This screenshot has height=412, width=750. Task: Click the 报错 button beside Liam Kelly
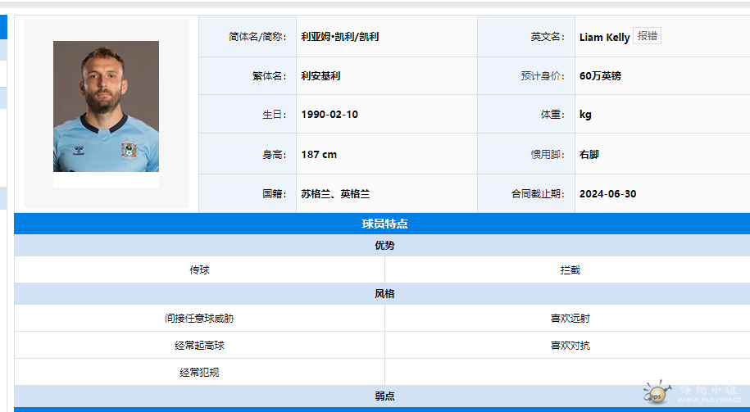click(647, 36)
